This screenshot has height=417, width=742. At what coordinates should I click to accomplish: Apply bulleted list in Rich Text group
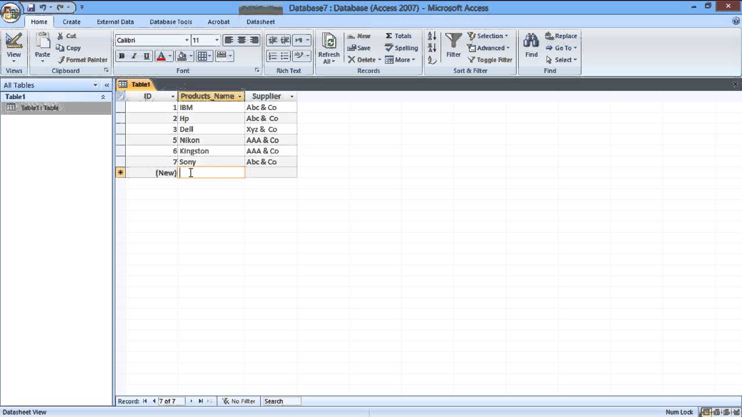(285, 56)
